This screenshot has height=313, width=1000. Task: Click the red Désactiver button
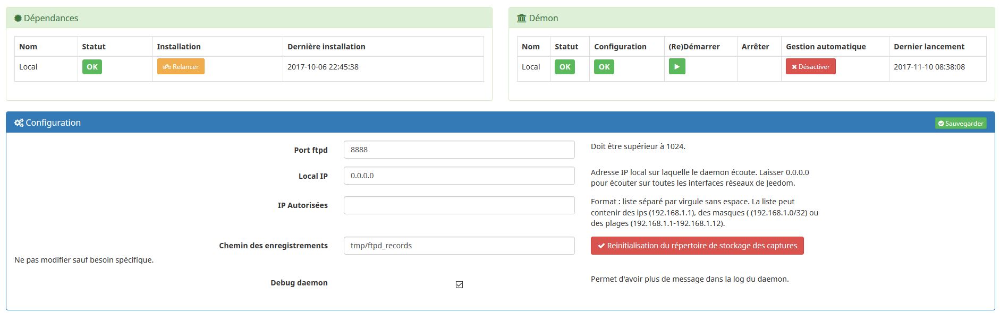(810, 67)
